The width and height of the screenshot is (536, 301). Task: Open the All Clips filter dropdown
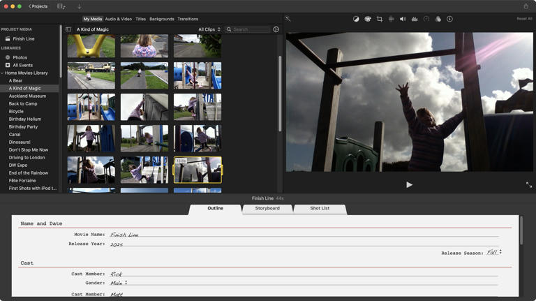(209, 29)
